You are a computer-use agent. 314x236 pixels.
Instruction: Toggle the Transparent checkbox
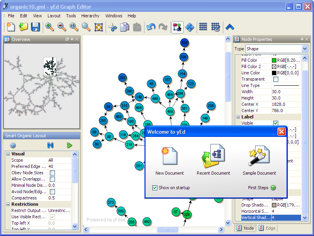(x=276, y=79)
